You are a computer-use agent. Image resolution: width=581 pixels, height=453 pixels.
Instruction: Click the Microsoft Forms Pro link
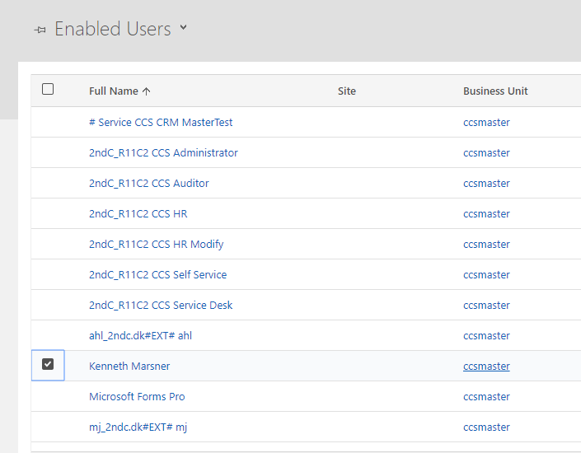point(137,397)
